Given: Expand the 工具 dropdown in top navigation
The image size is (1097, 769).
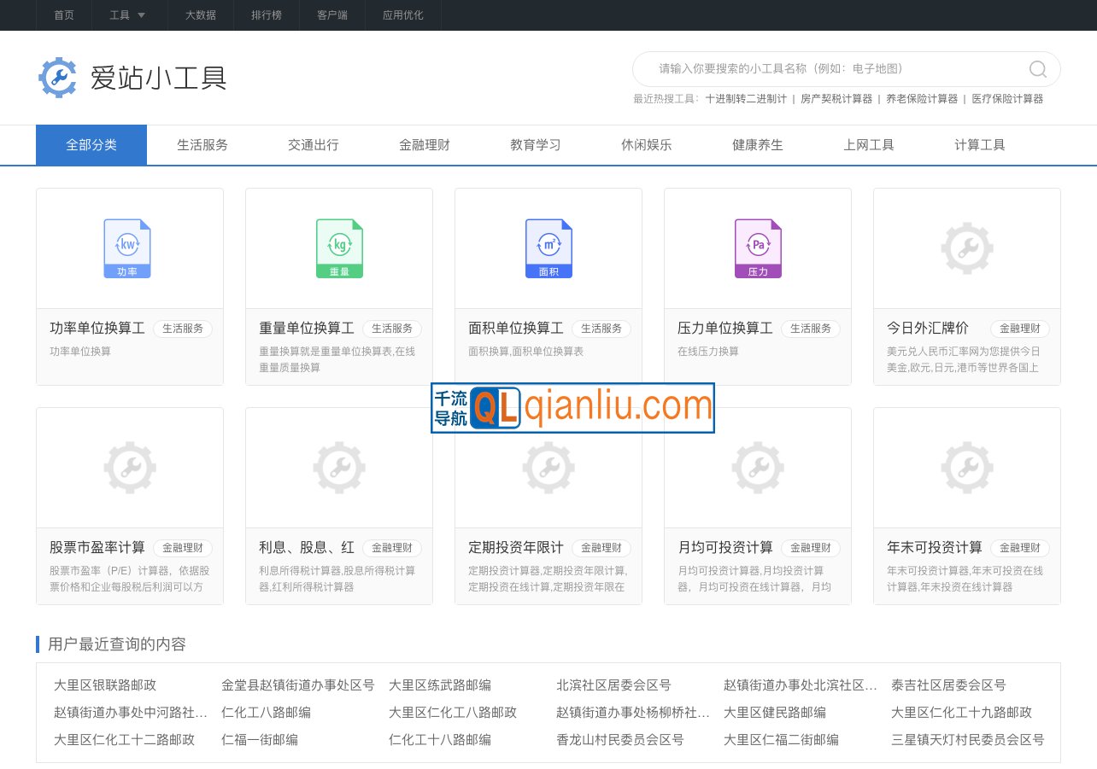Looking at the screenshot, I should tap(128, 15).
